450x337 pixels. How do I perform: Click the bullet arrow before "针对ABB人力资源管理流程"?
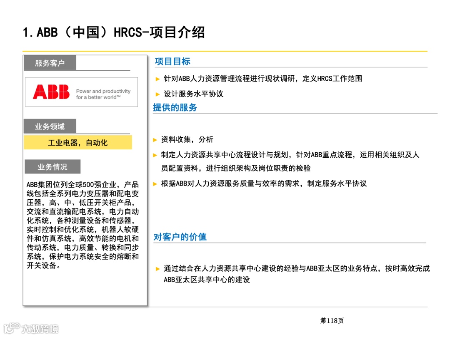point(157,79)
